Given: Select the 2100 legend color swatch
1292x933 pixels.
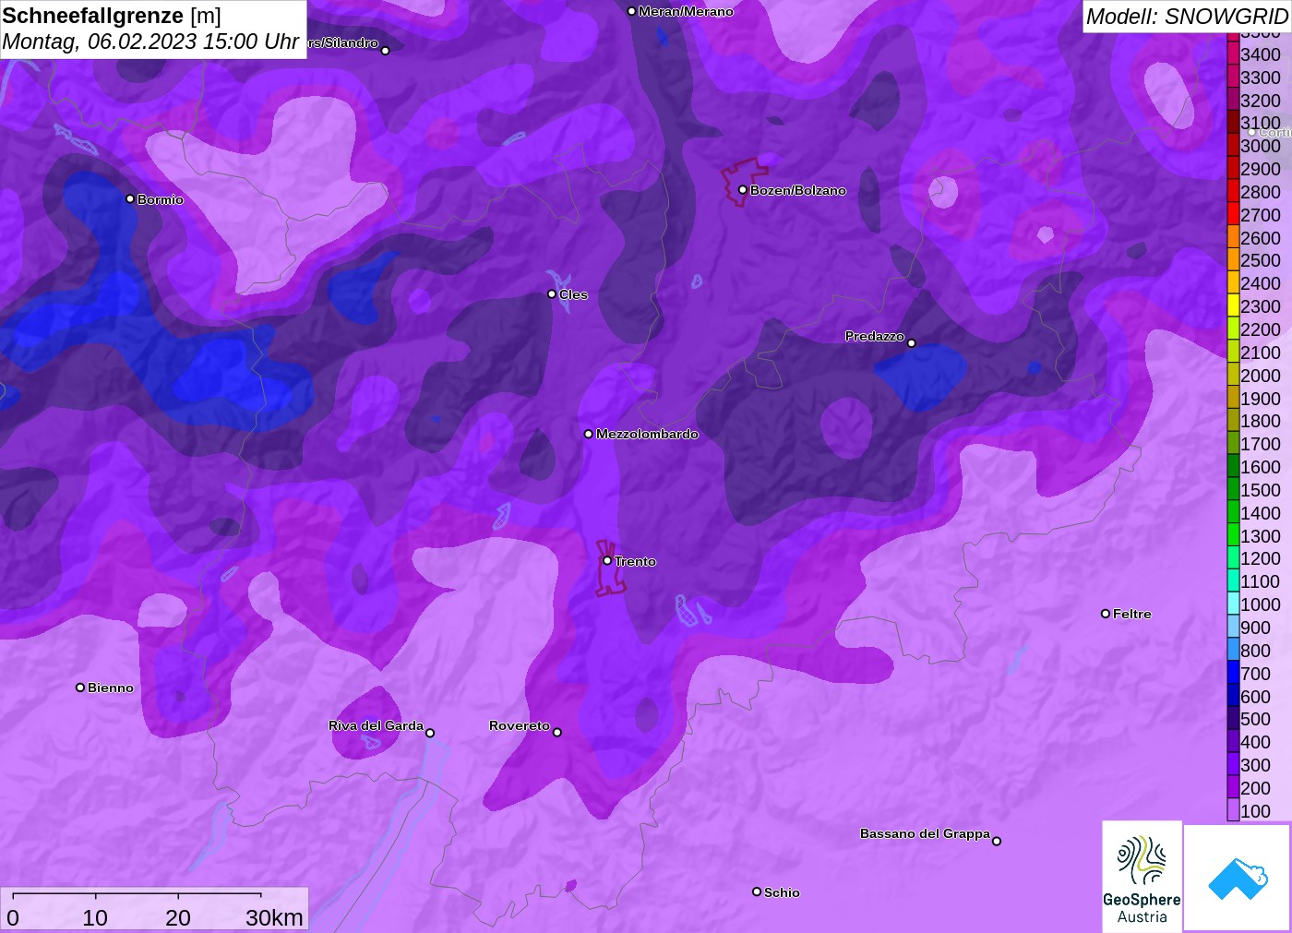Looking at the screenshot, I should [1233, 352].
